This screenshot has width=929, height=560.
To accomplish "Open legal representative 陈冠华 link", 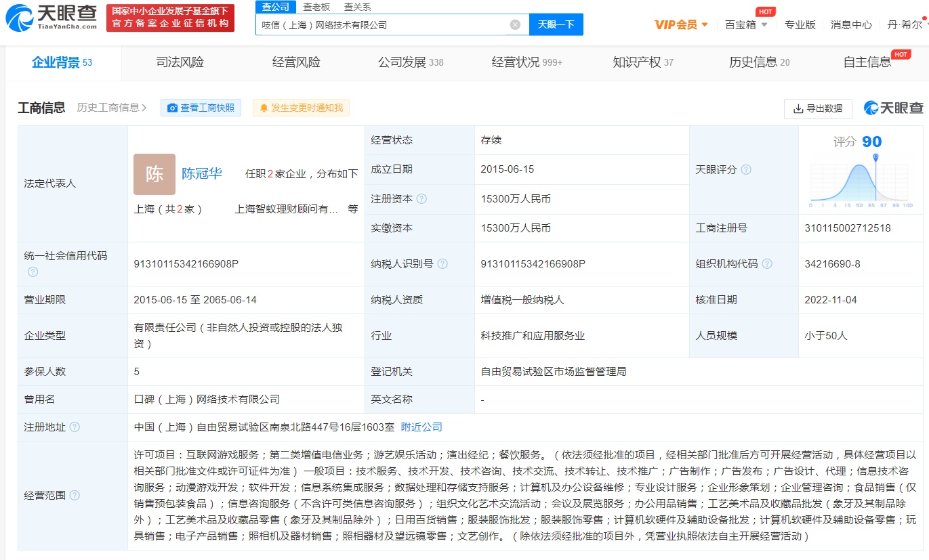I will pos(201,173).
